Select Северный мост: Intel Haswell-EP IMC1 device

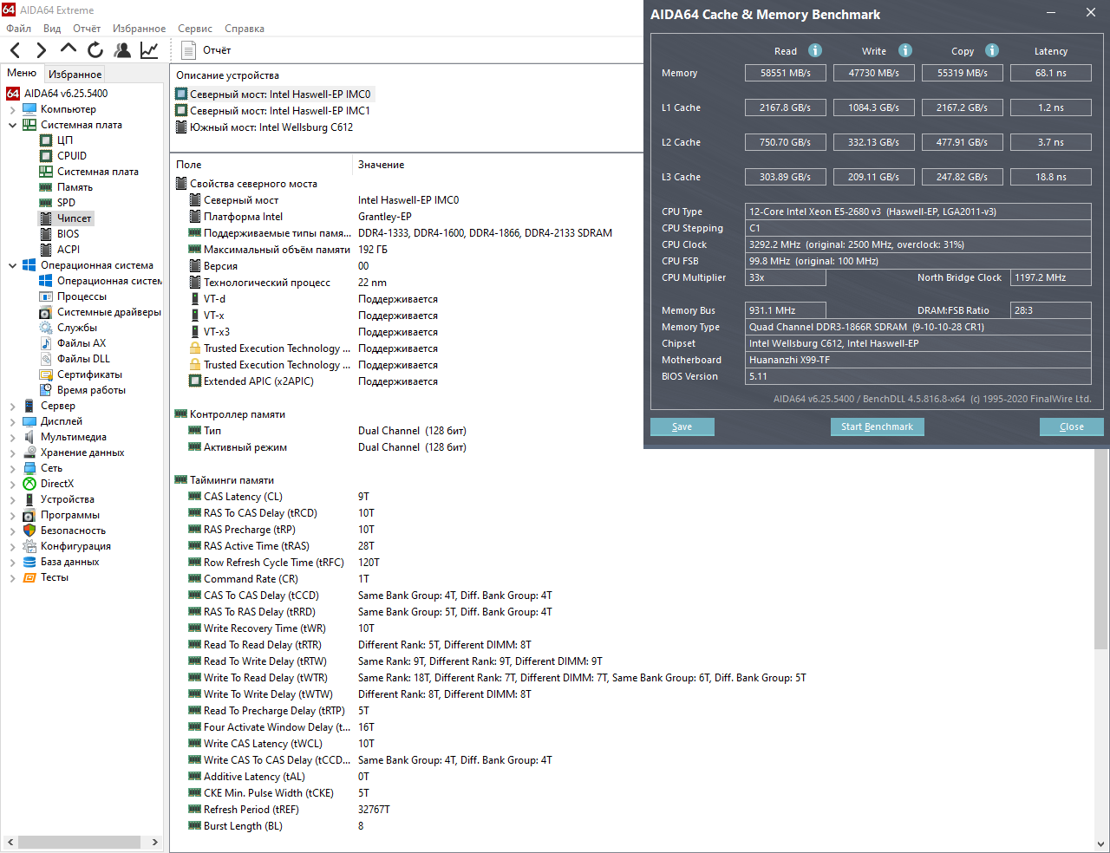[x=273, y=111]
